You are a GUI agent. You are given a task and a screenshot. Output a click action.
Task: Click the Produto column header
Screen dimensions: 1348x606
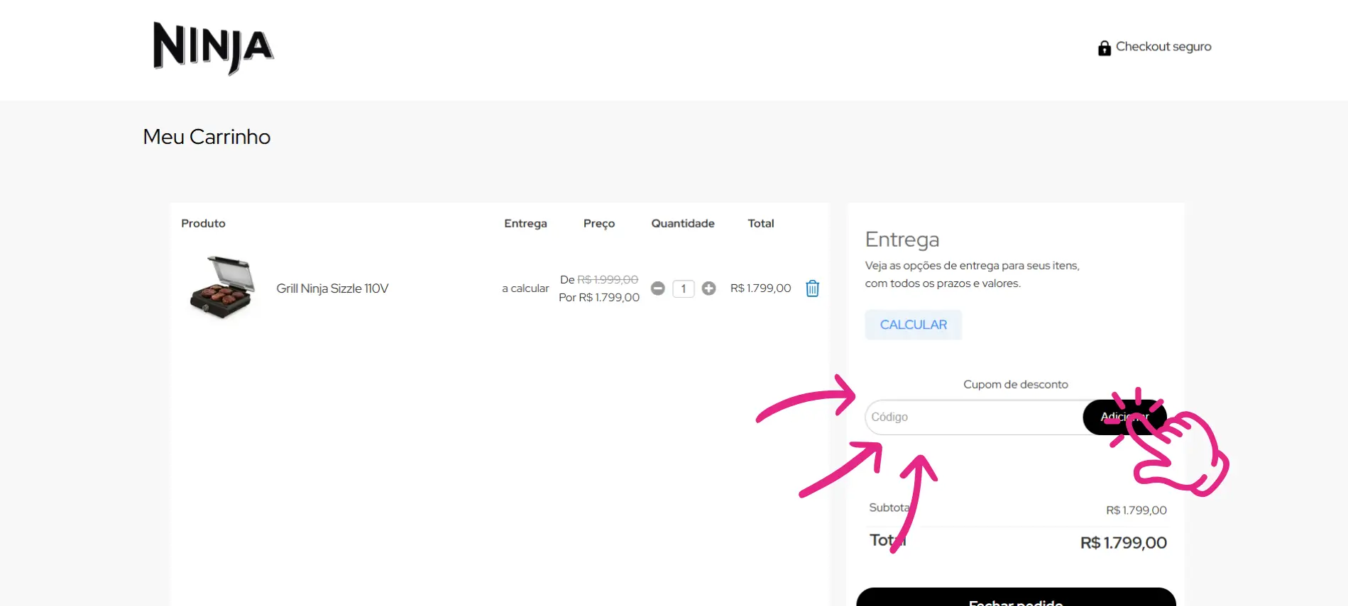[203, 223]
